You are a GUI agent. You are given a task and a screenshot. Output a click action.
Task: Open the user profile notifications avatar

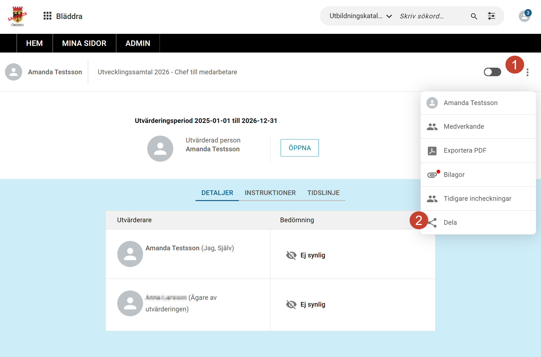[524, 16]
